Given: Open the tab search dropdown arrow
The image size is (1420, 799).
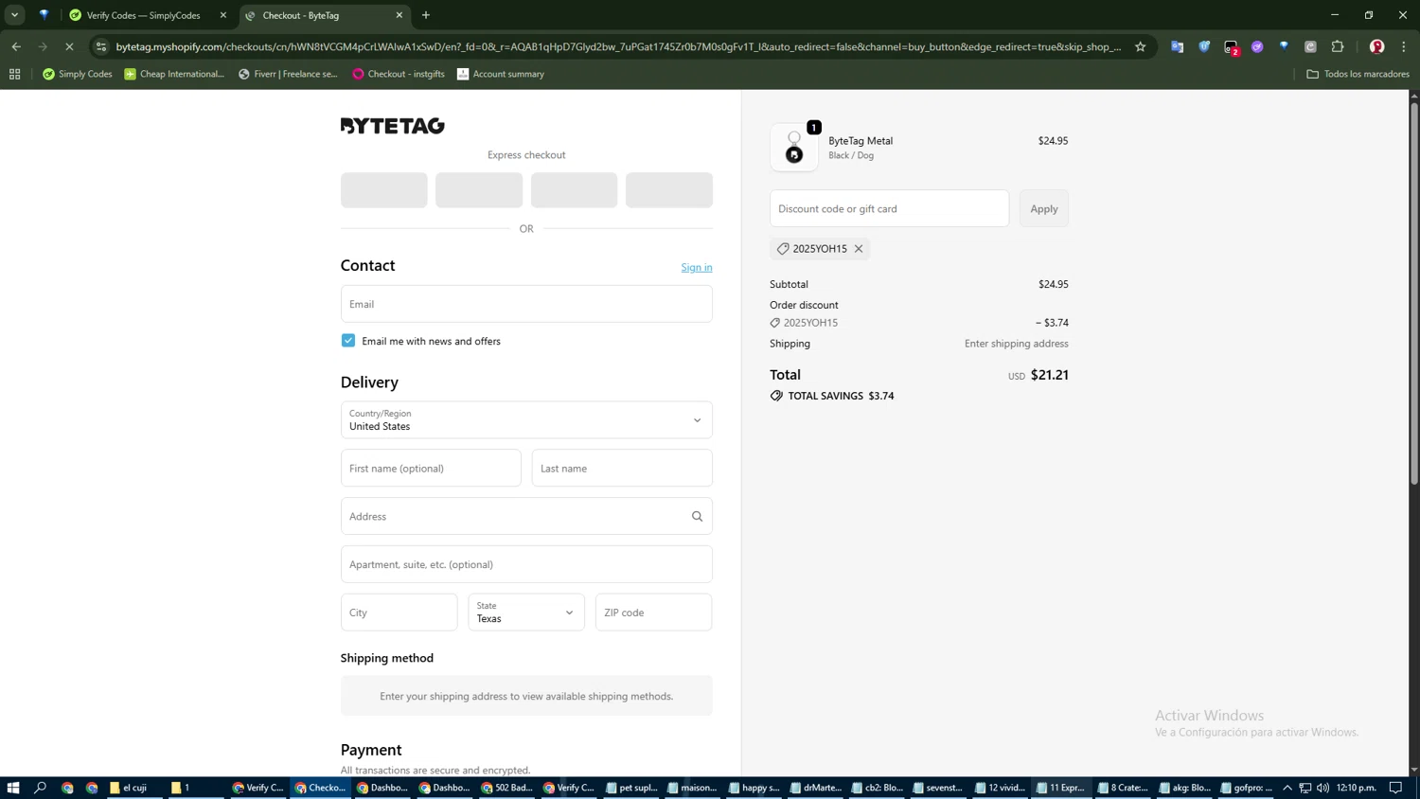Looking at the screenshot, I should (x=14, y=15).
